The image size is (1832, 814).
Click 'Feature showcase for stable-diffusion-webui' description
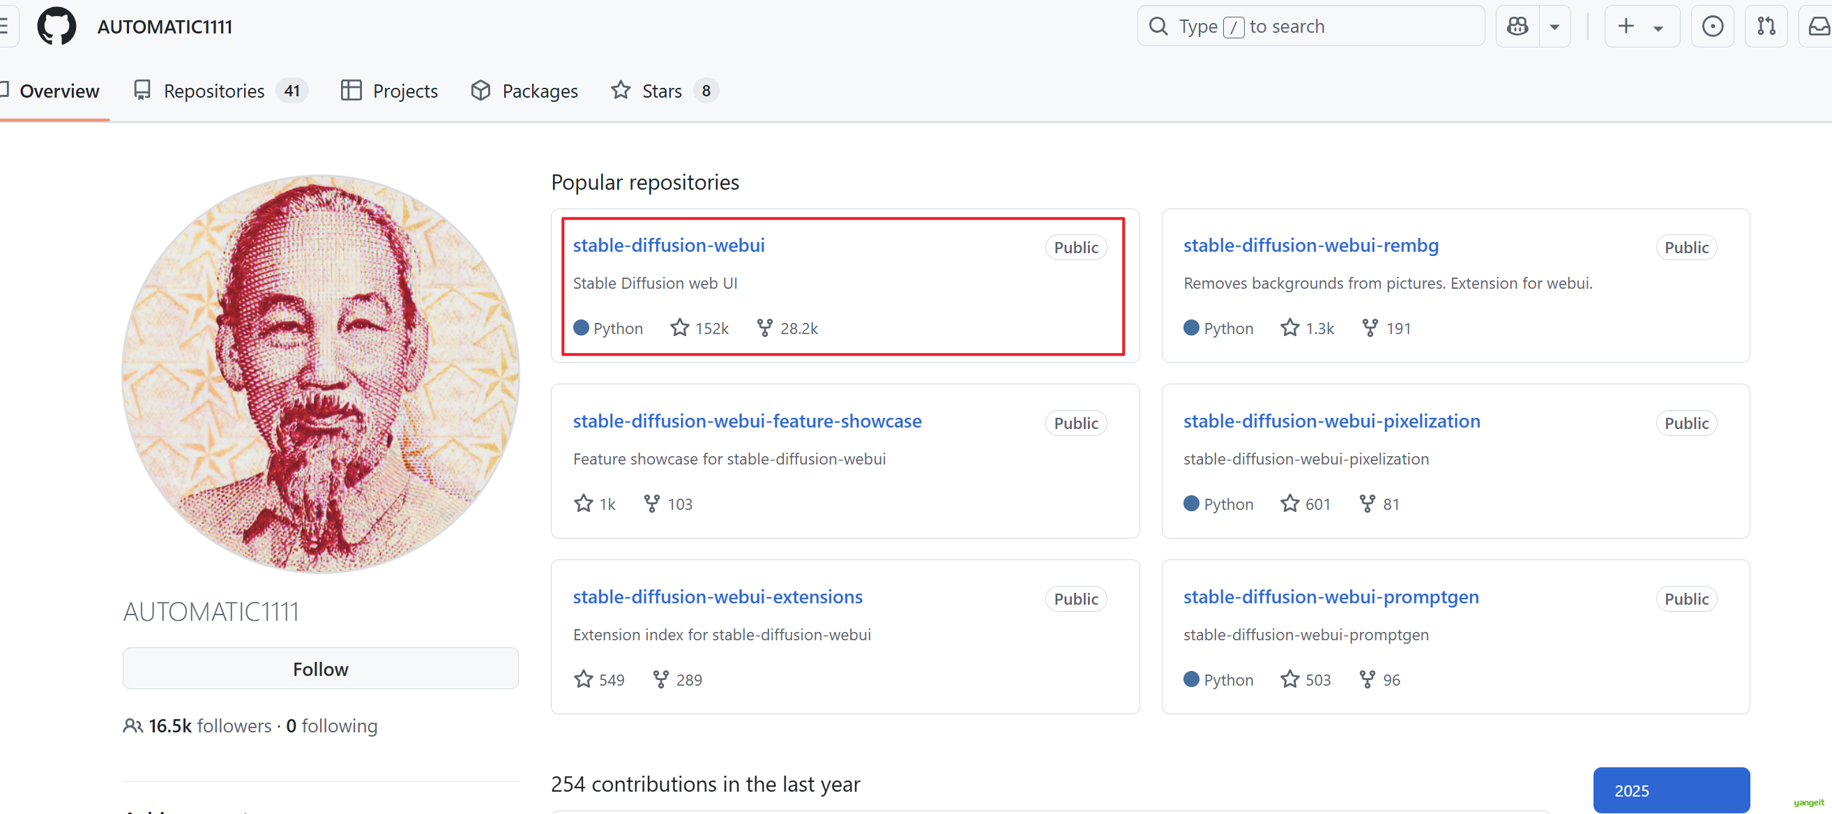729,459
